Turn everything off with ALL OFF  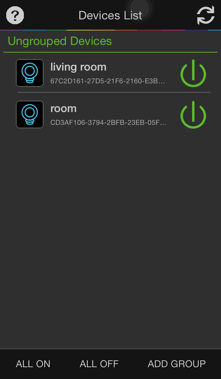click(99, 364)
